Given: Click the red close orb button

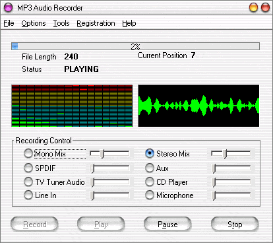Looking at the screenshot, I should pos(265,8).
